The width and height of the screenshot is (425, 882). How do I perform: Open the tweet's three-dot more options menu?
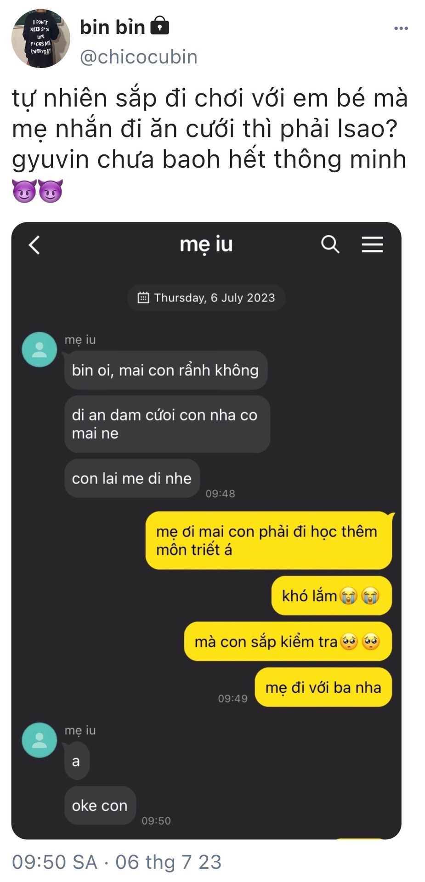(401, 28)
